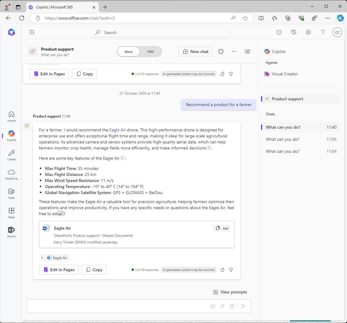Image resolution: width=347 pixels, height=323 pixels.
Task: Start a New chat
Action: coord(196,52)
